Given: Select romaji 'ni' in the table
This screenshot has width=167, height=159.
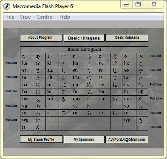Looking at the screenshot, I should (49, 85).
